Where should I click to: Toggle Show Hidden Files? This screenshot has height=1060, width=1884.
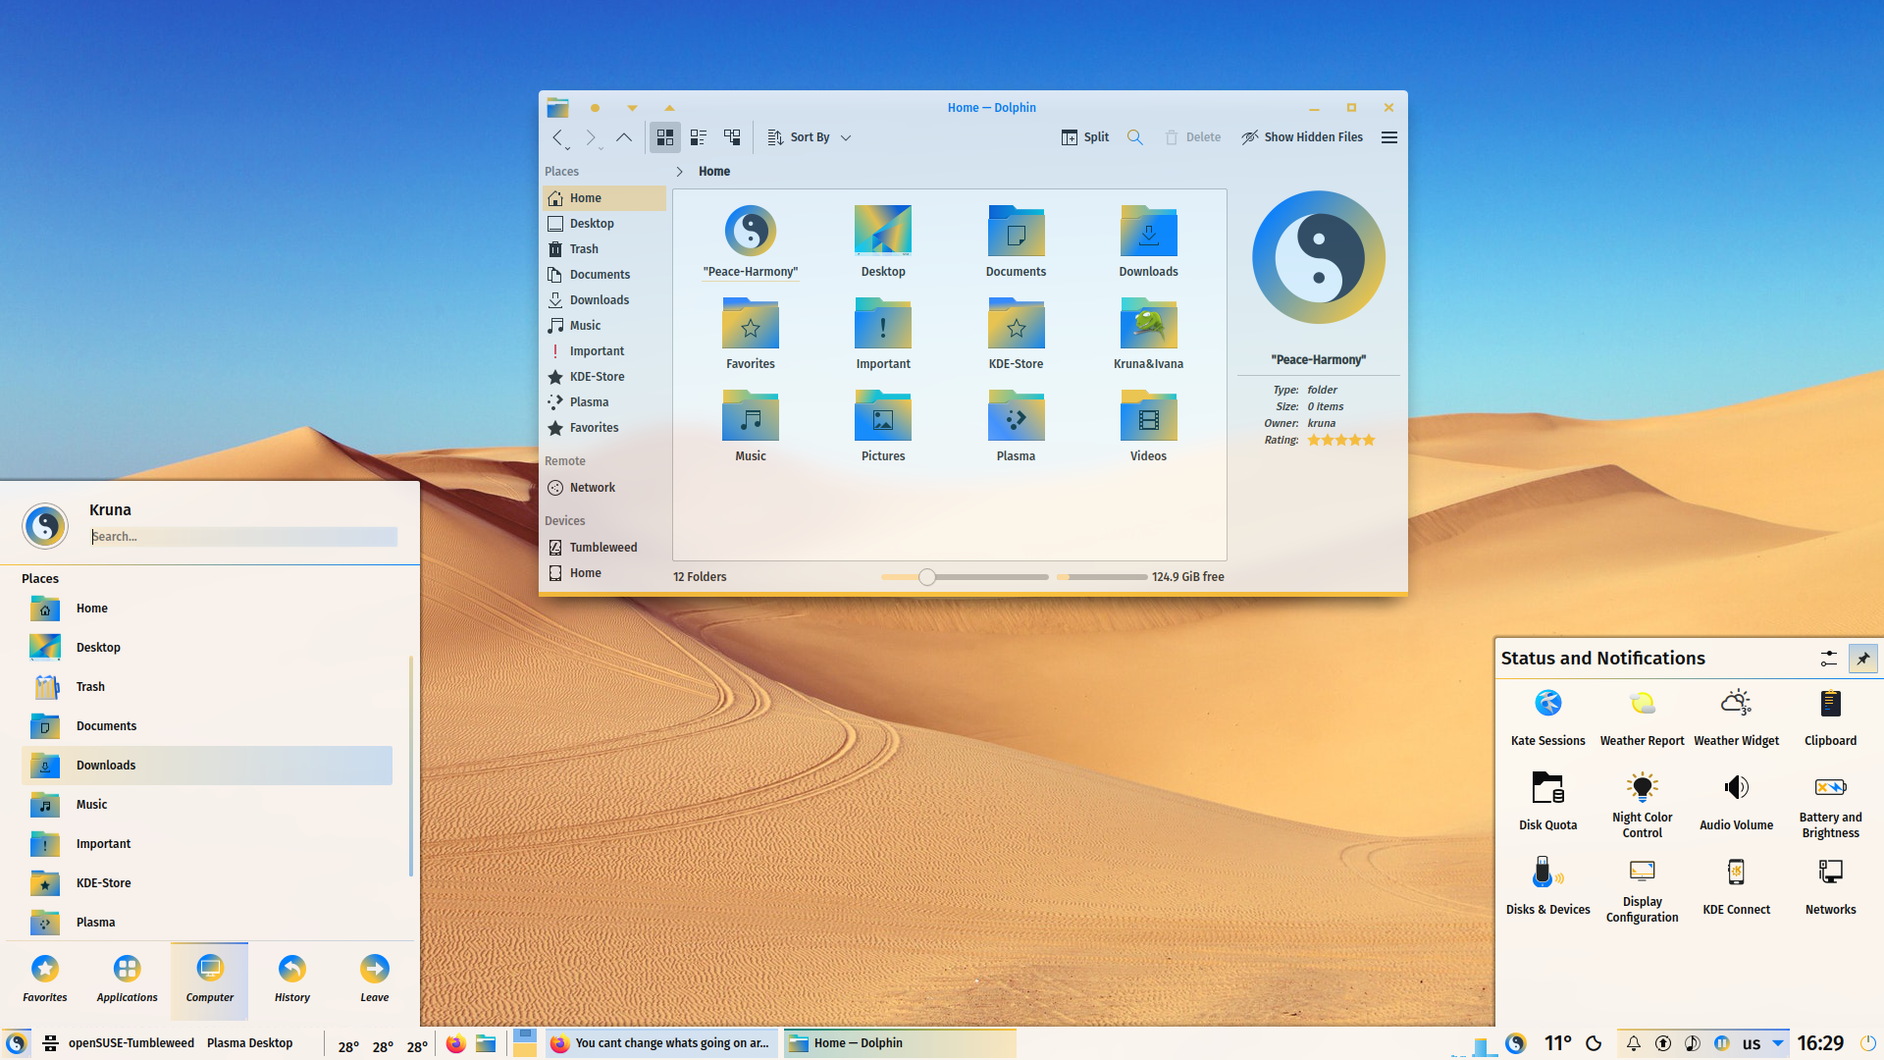pyautogui.click(x=1302, y=137)
